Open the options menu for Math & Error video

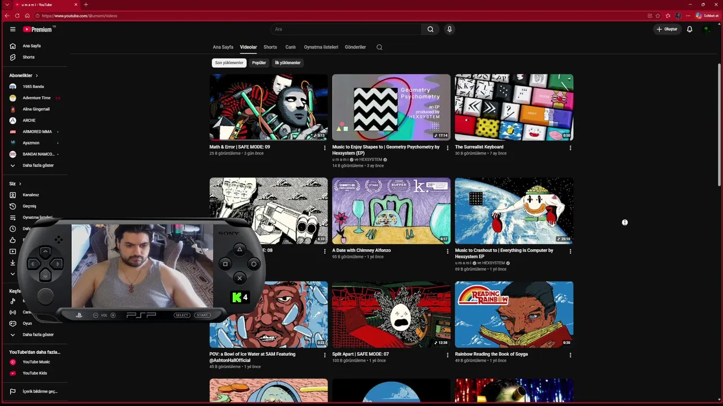click(325, 148)
